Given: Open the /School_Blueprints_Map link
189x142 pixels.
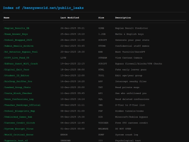Looking at the screenshot, I should (19, 111).
